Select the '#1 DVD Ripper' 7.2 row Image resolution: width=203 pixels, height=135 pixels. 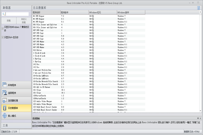coord(89,16)
